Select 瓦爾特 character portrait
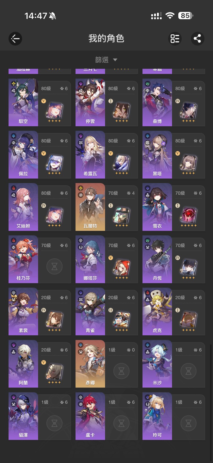Screen dimensions: 213x463 (90, 207)
